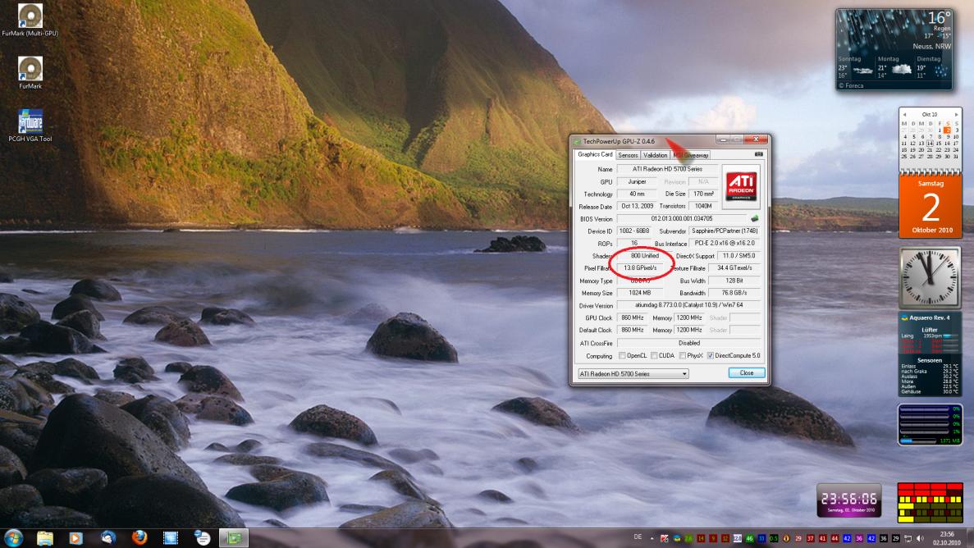
Task: Switch to the Validation tab
Action: (655, 155)
